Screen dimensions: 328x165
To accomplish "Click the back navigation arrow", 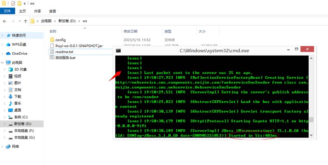I will pyautogui.click(x=5, y=21).
